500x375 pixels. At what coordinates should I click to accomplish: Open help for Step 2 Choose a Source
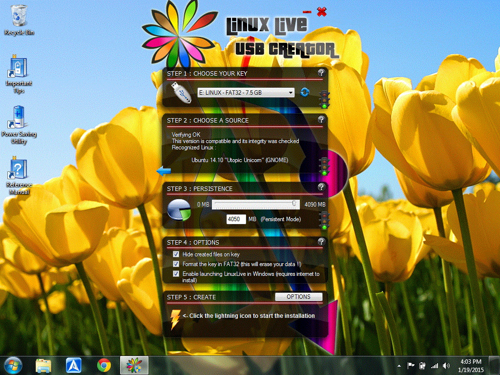pyautogui.click(x=321, y=120)
